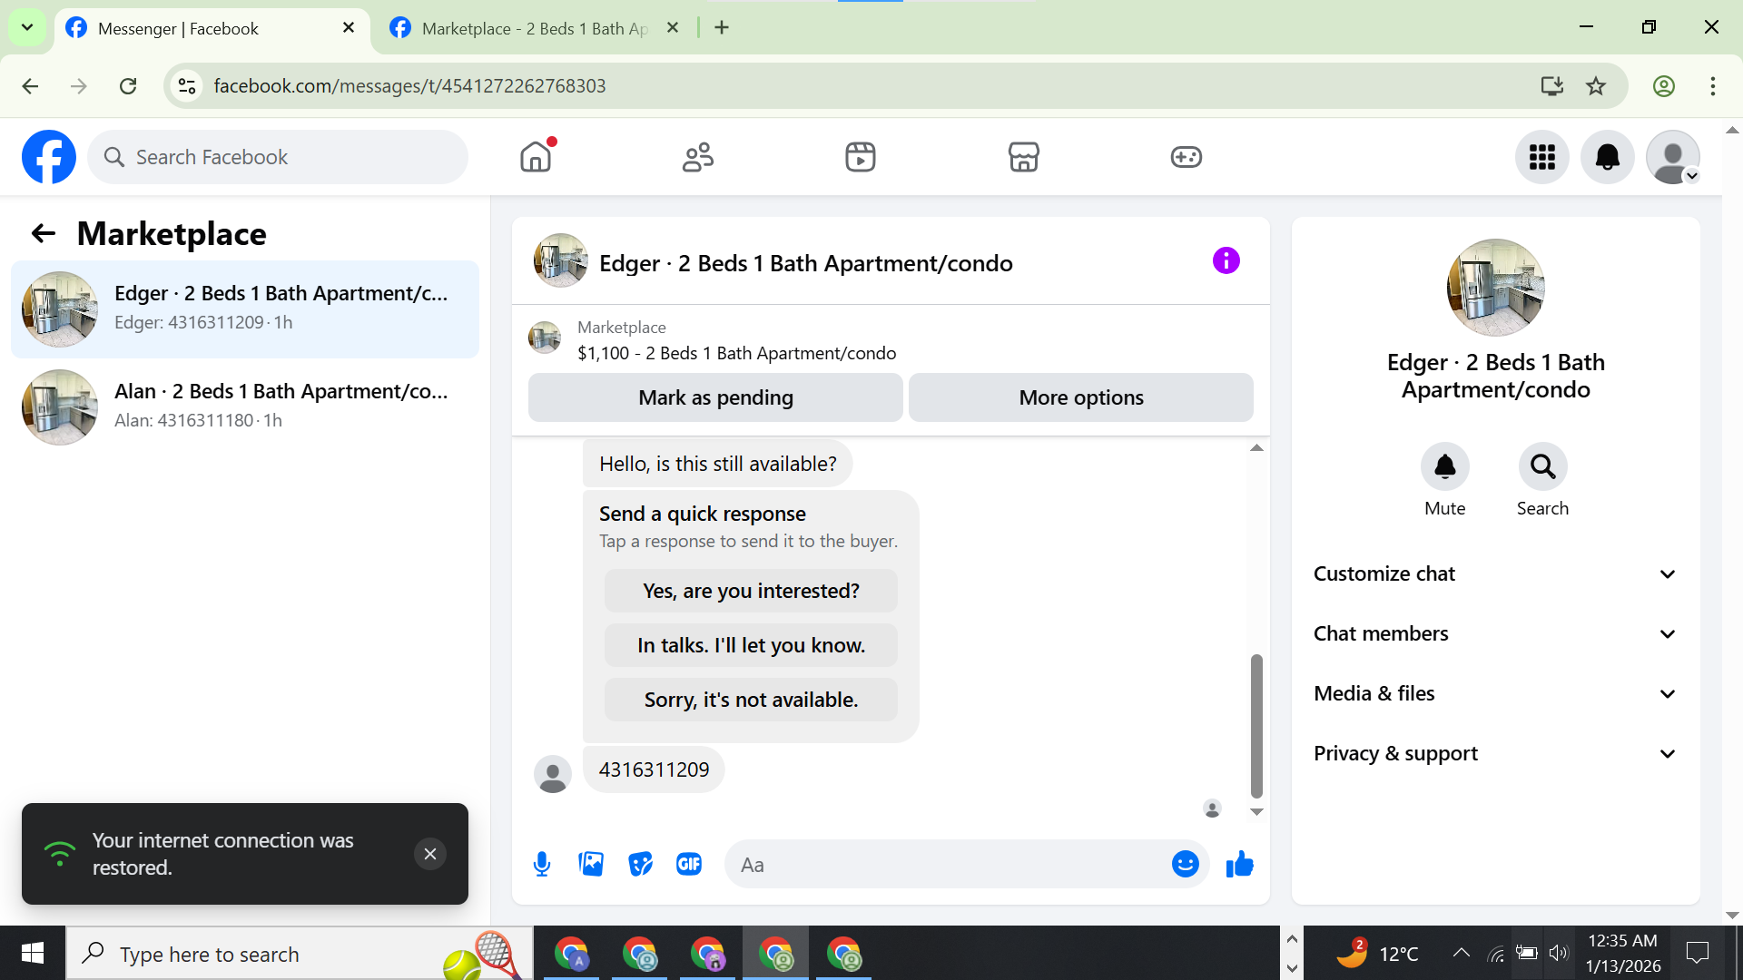Send quick reply "Yes, are you interested?"
This screenshot has width=1743, height=980.
click(x=751, y=591)
